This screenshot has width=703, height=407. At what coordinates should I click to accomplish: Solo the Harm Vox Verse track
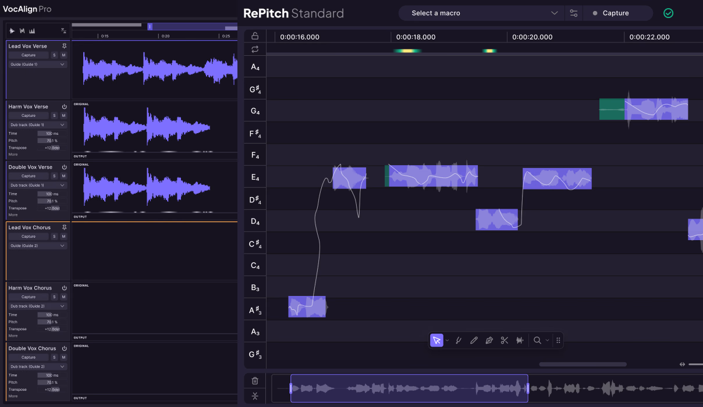(54, 116)
